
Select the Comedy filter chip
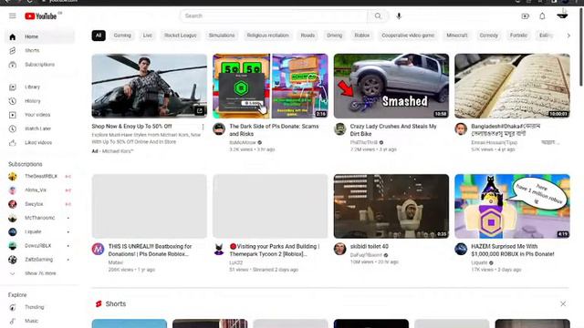coord(489,36)
